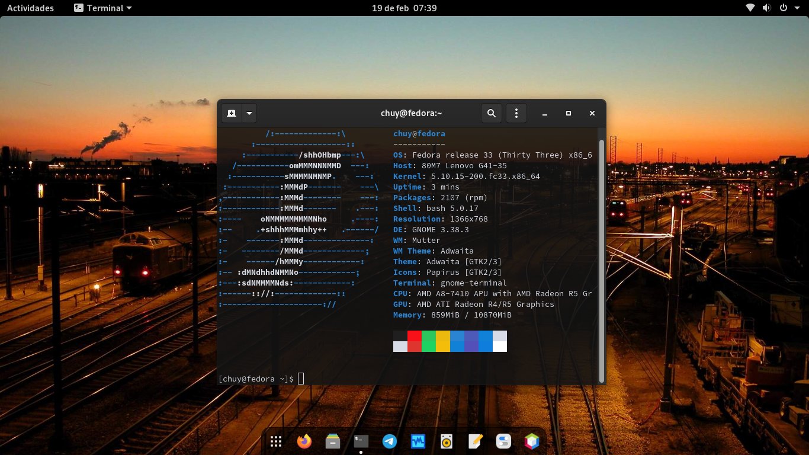Open the text editor dock icon
This screenshot has width=809, height=455.
(x=475, y=441)
